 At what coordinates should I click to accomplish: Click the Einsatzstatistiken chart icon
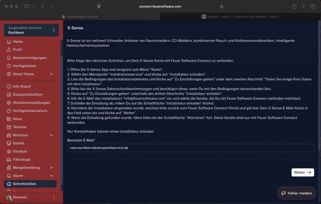pyautogui.click(x=9, y=95)
